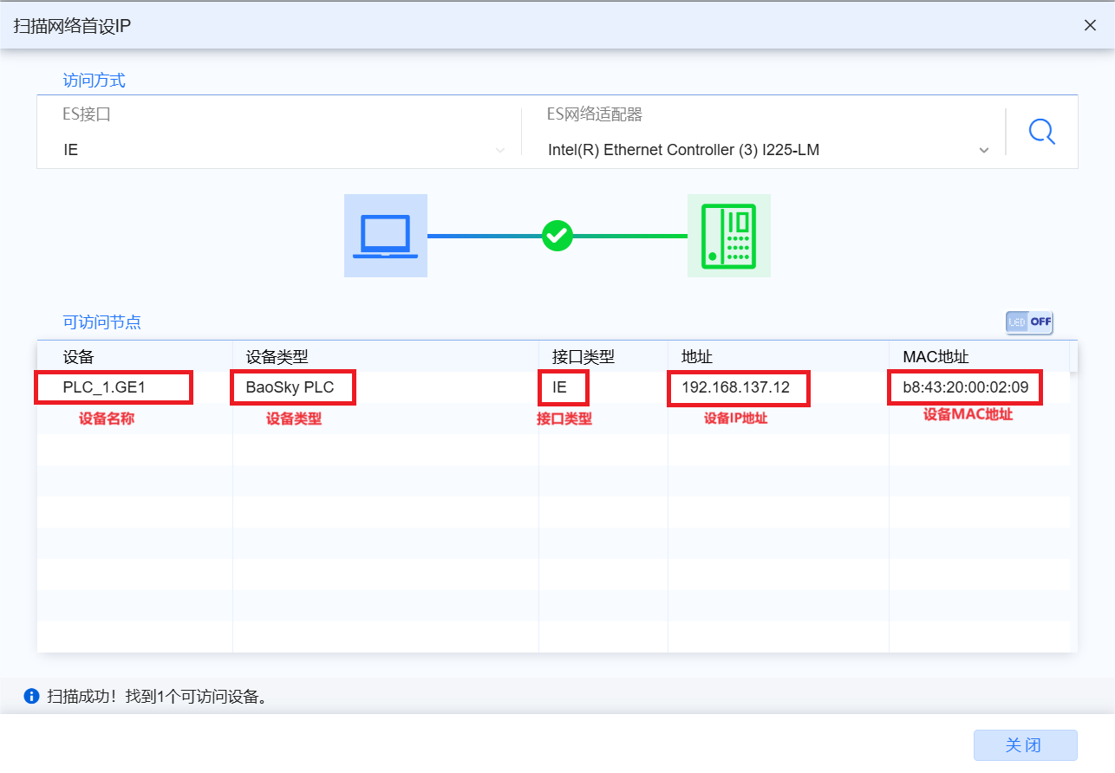The height and width of the screenshot is (773, 1115).
Task: Toggle the LED OFF switch
Action: [x=1029, y=322]
